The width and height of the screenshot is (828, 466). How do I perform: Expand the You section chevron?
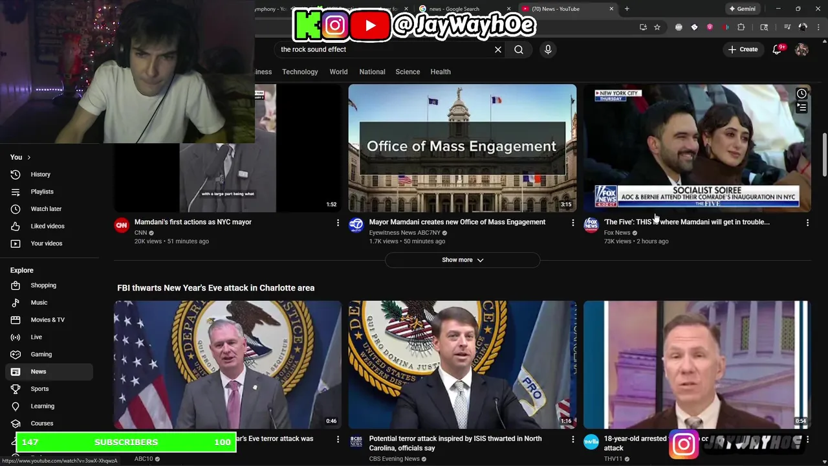(x=28, y=157)
